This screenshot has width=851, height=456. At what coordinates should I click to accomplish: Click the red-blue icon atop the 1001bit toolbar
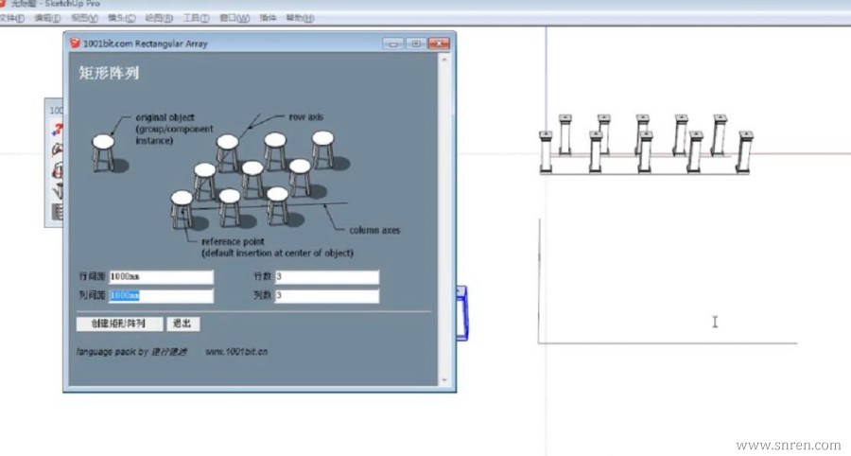[57, 130]
